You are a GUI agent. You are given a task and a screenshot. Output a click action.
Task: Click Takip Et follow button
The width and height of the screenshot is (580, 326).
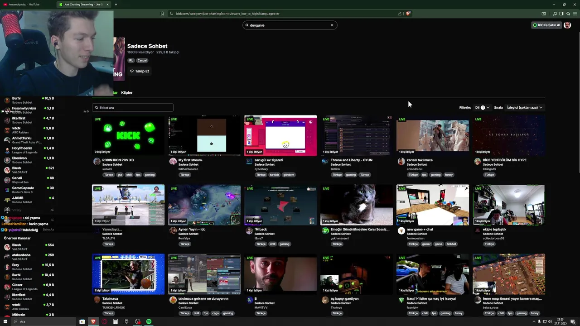point(139,71)
